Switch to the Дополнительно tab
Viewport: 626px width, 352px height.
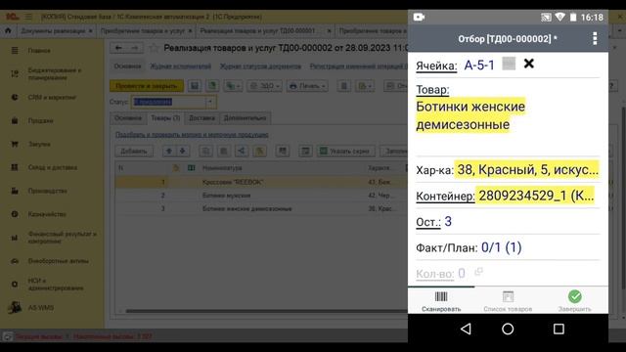(x=245, y=118)
